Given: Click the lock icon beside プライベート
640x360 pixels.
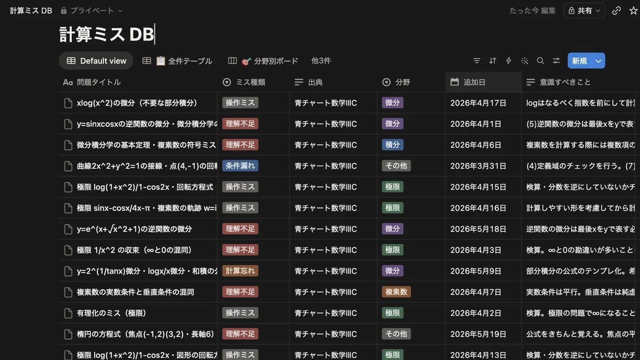Looking at the screenshot, I should pos(64,11).
